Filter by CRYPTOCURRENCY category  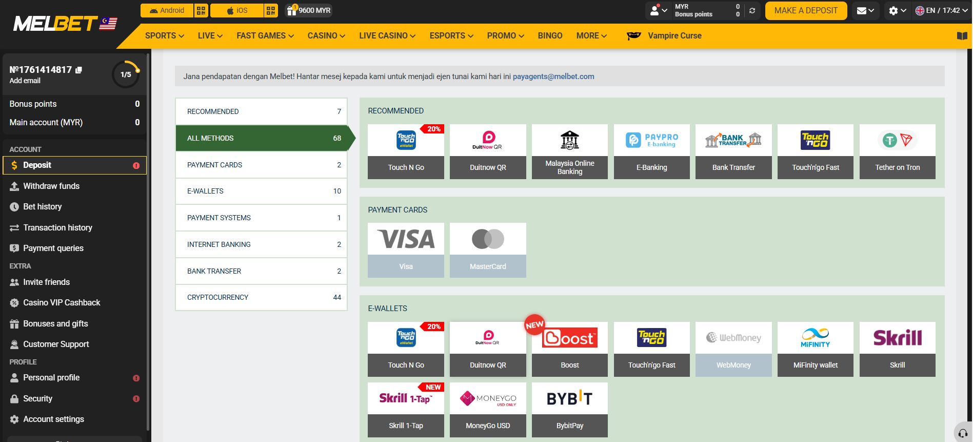click(261, 297)
